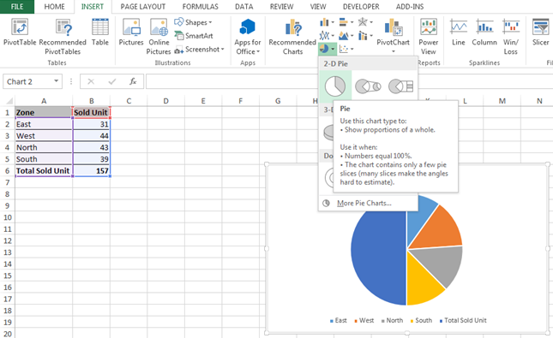The width and height of the screenshot is (553, 338).
Task: Click the bar chart icon
Action: 344,22
